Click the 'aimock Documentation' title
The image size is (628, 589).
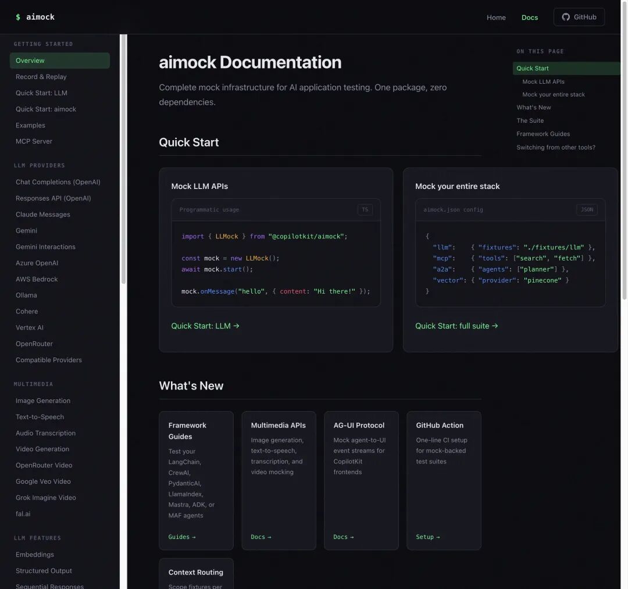(x=250, y=62)
